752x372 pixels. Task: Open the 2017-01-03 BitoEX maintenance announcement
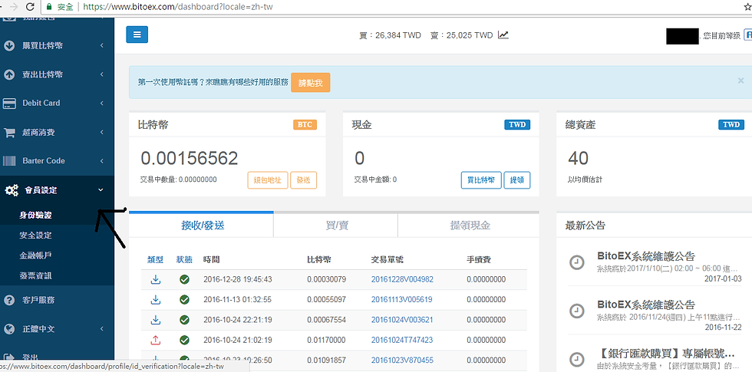646,256
